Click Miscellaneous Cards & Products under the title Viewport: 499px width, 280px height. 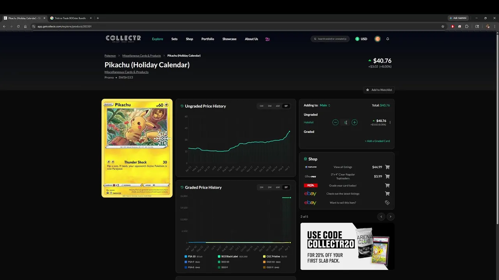tap(126, 72)
